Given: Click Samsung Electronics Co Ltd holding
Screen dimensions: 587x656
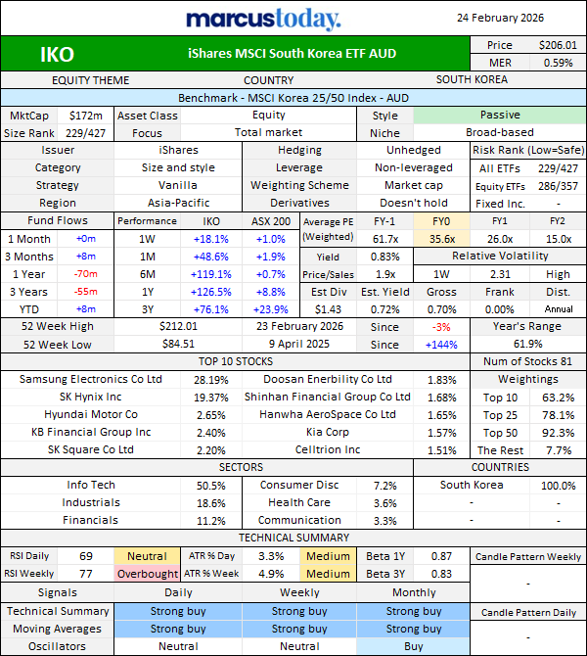Looking at the screenshot, I should pyautogui.click(x=90, y=379).
